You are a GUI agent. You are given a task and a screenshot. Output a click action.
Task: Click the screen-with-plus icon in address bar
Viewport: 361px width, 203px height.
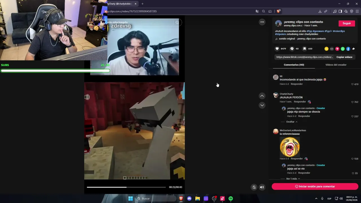pos(270,11)
